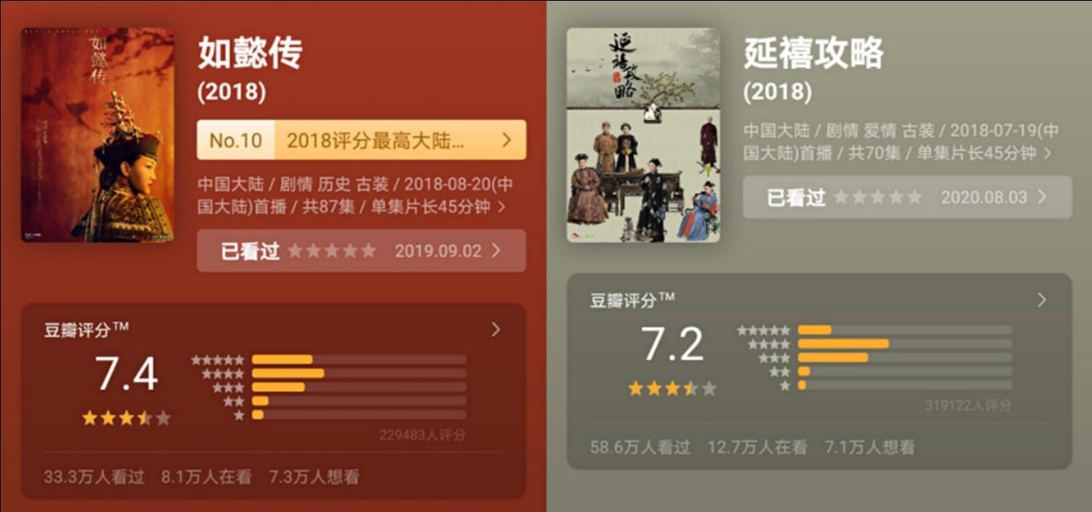The image size is (1092, 512).
Task: Select the five-star bar in 如懿传 ratings
Action: [359, 360]
